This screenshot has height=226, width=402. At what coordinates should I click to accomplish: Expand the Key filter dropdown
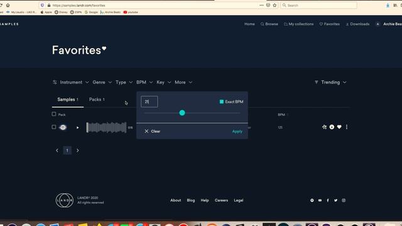click(x=163, y=82)
